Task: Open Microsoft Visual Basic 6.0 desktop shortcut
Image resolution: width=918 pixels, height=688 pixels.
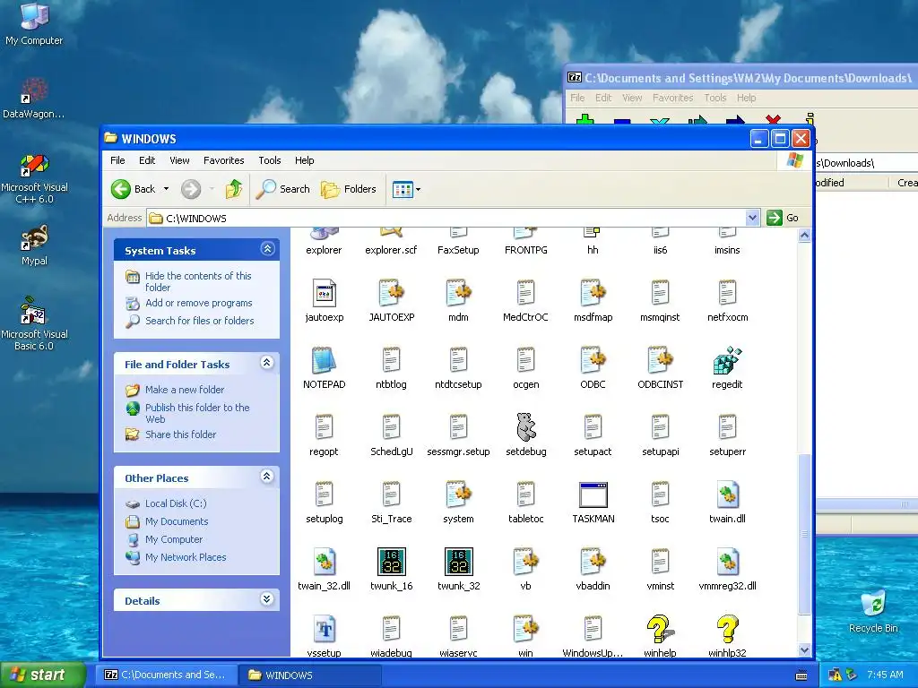Action: point(34,323)
